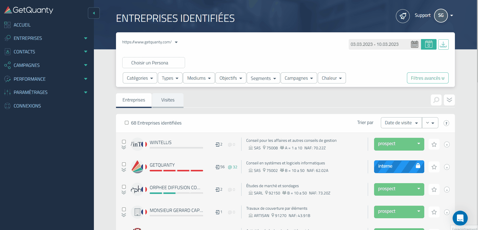Screen dimensions: 478x230
Task: Open the rocket icon in header
Action: click(403, 16)
